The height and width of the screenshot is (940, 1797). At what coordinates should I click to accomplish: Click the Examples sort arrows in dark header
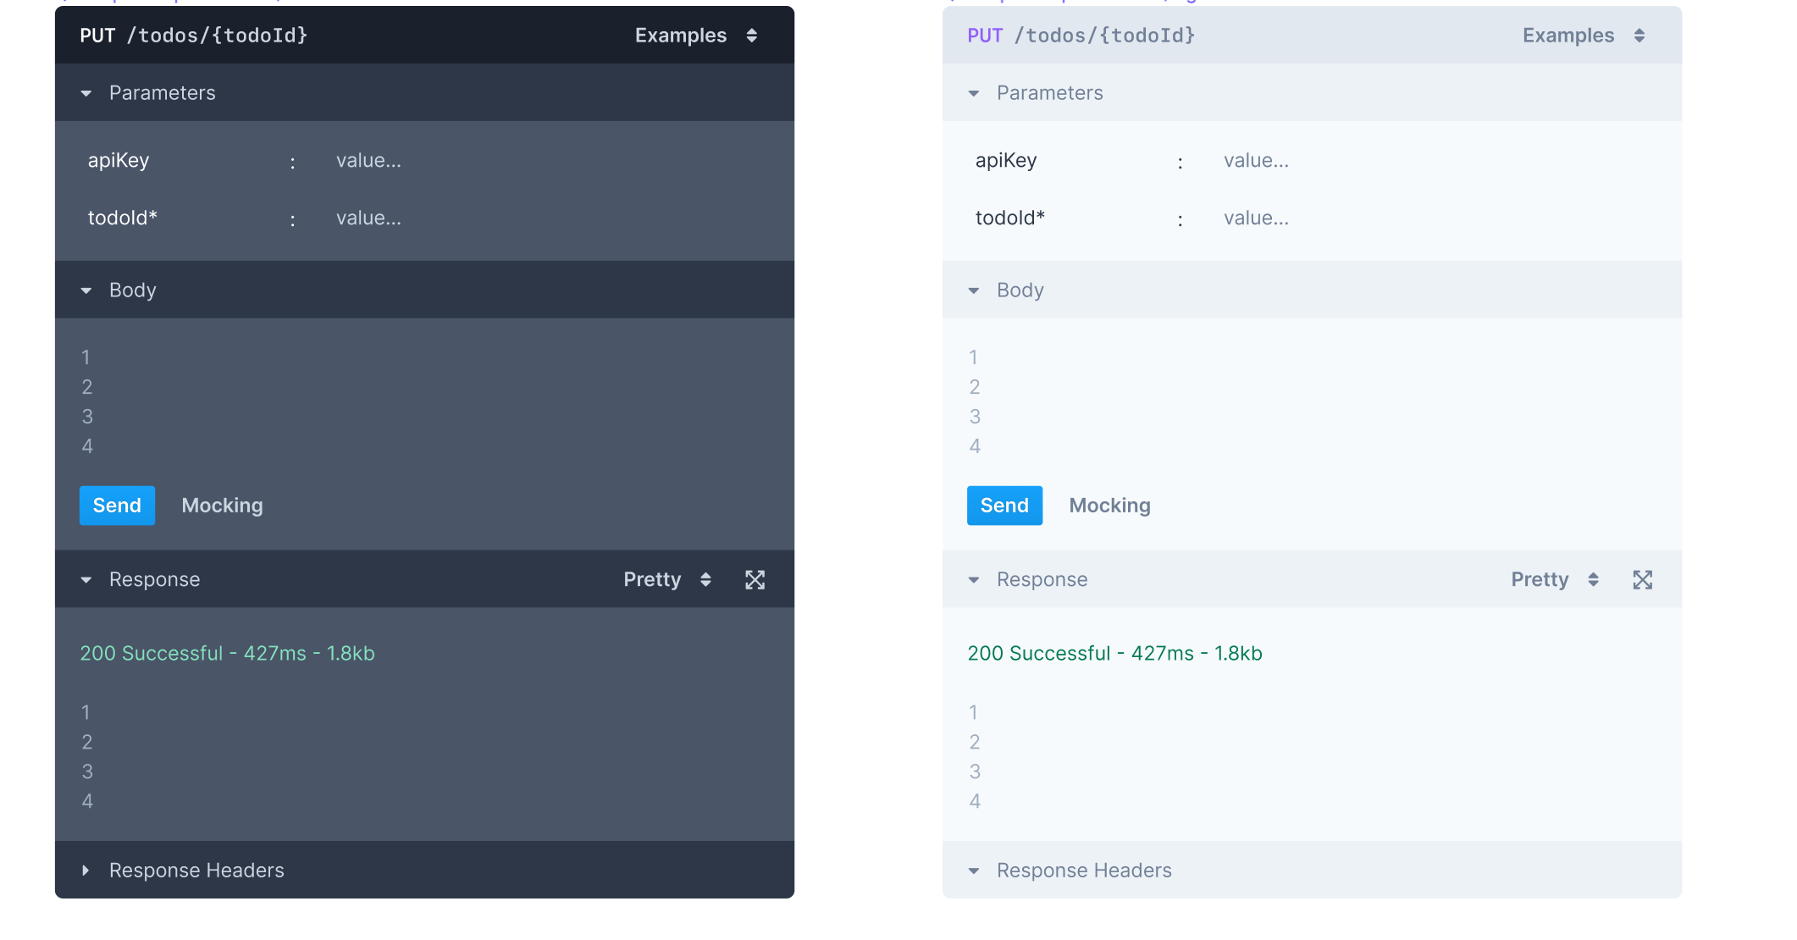tap(752, 35)
